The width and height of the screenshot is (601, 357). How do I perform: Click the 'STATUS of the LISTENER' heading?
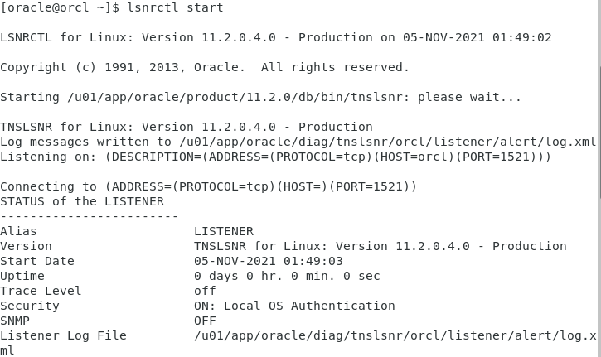point(82,201)
